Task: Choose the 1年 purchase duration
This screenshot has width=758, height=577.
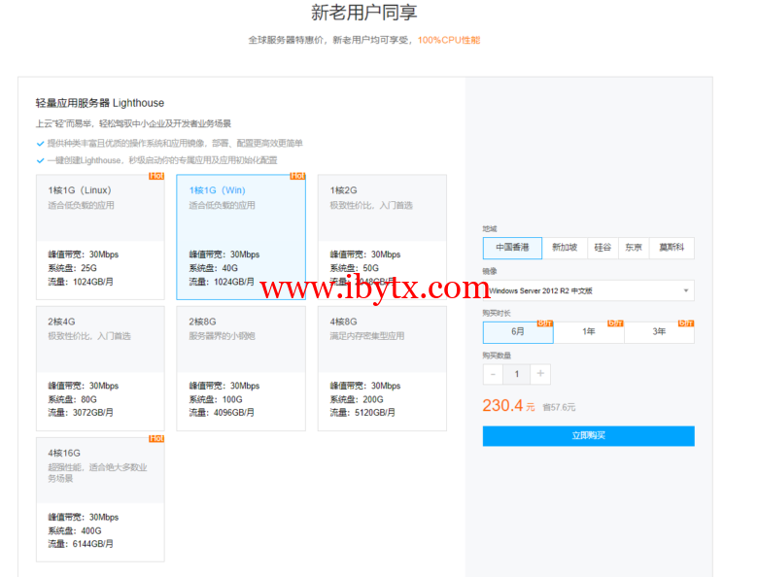Action: point(589,332)
